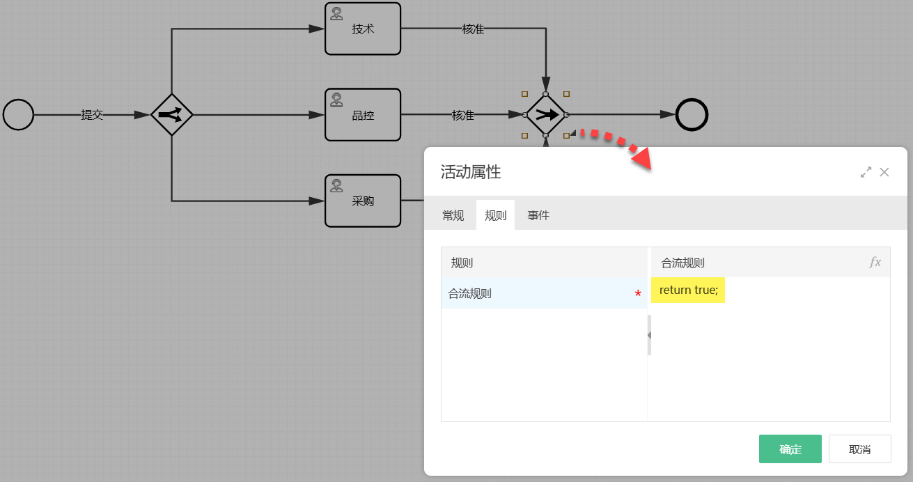Select the 技术 task node

(363, 29)
